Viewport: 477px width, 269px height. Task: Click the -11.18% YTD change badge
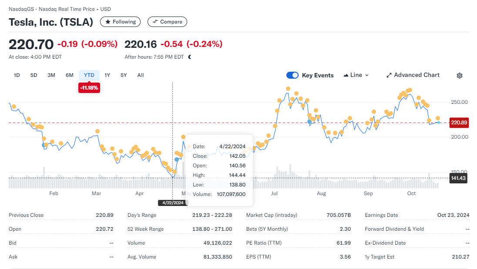point(89,88)
